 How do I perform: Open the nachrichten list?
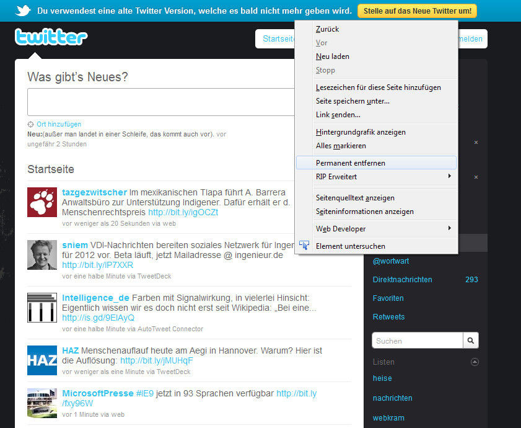(x=392, y=398)
